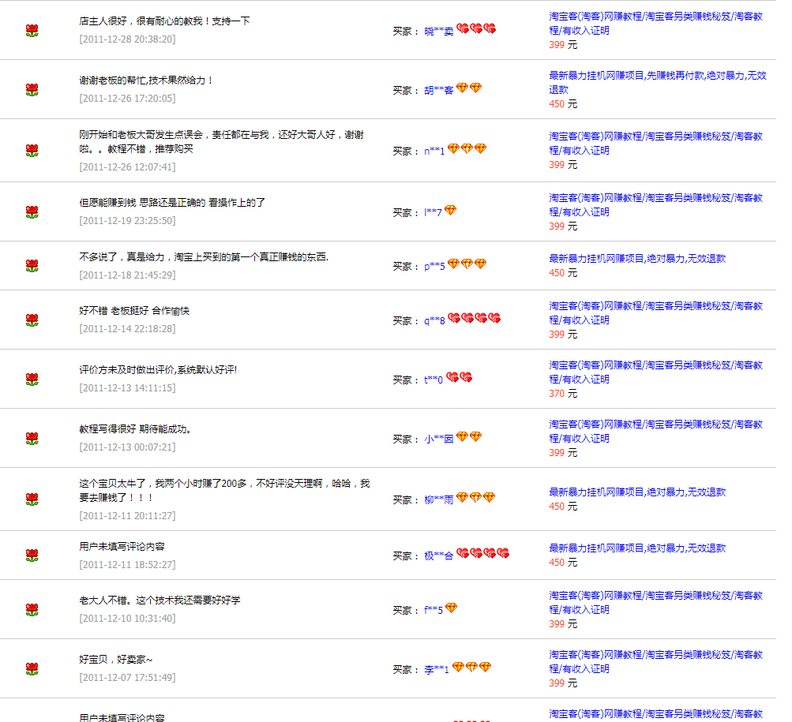Click red flower icon beside 2011-12-28 review

(32, 31)
